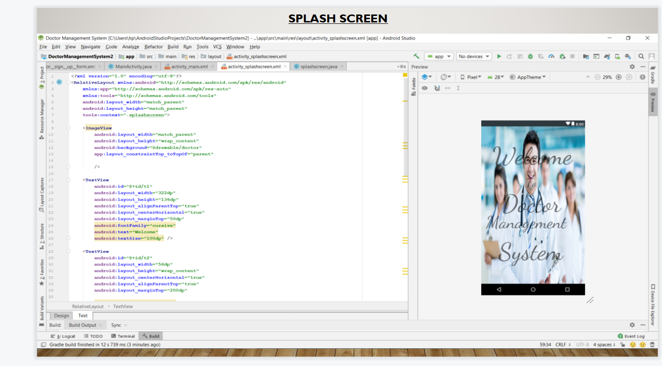
Task: Open the Logcat tool window
Action: tap(63, 336)
